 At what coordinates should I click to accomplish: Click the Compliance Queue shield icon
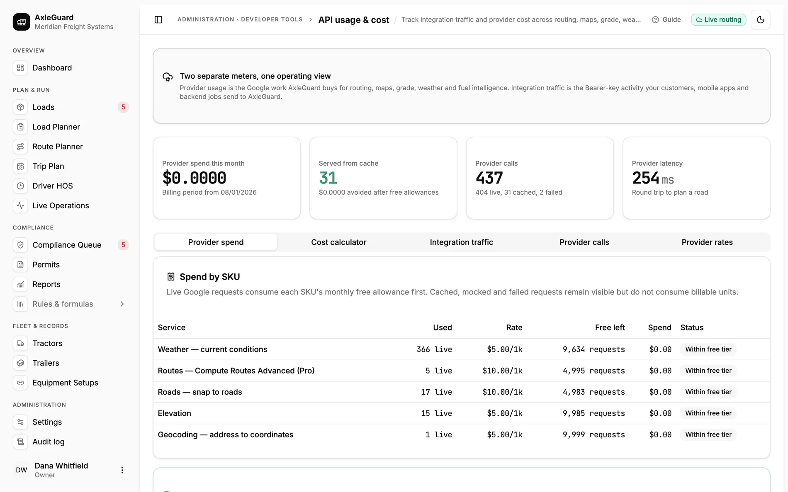click(20, 245)
